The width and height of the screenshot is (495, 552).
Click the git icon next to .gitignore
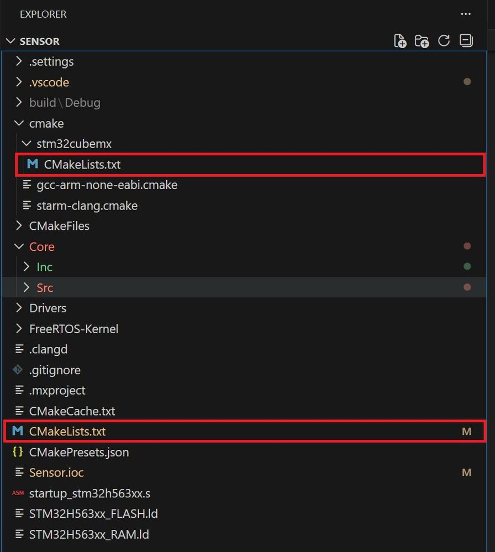click(x=17, y=370)
